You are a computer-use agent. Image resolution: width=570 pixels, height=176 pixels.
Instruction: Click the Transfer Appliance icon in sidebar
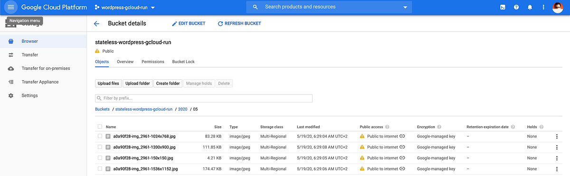[x=11, y=82]
